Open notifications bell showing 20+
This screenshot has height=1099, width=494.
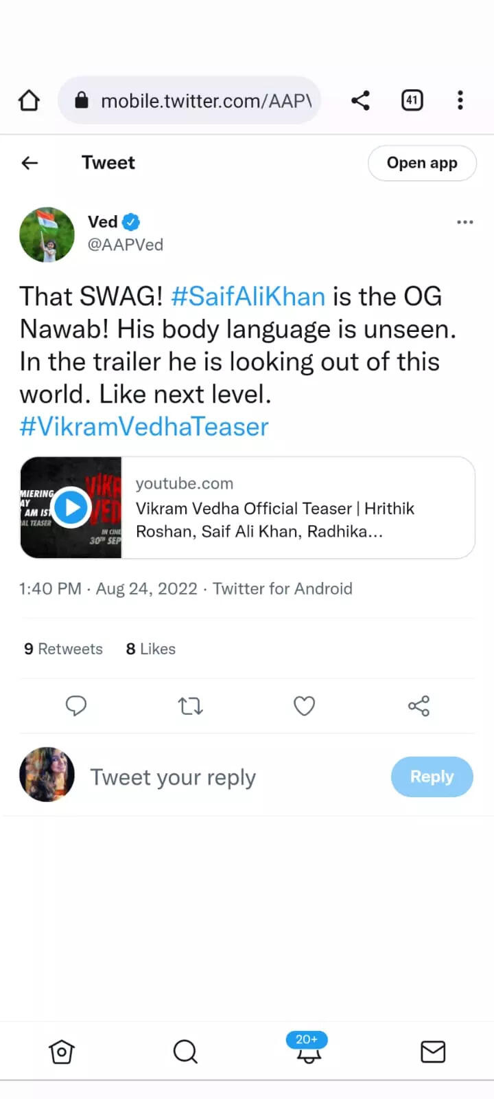click(x=308, y=1048)
